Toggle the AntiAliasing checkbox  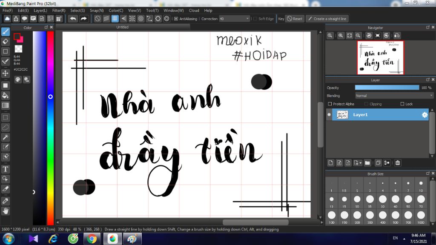pyautogui.click(x=176, y=19)
